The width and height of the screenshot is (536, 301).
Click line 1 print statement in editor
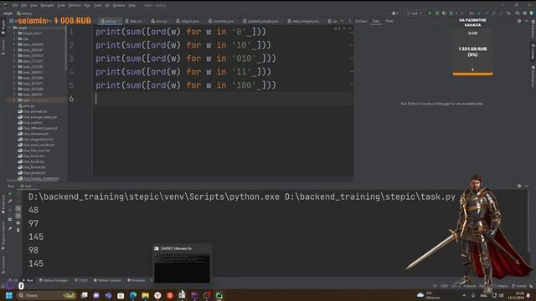pos(181,32)
